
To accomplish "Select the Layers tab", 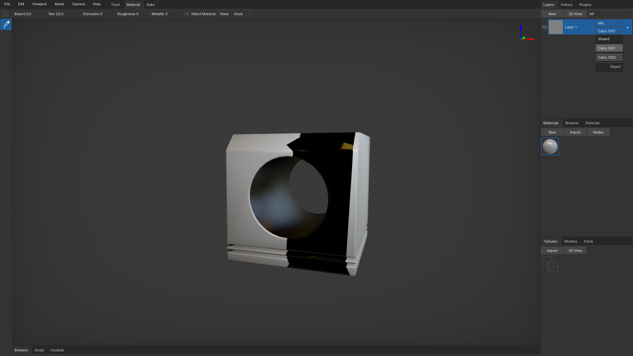I will click(549, 5).
